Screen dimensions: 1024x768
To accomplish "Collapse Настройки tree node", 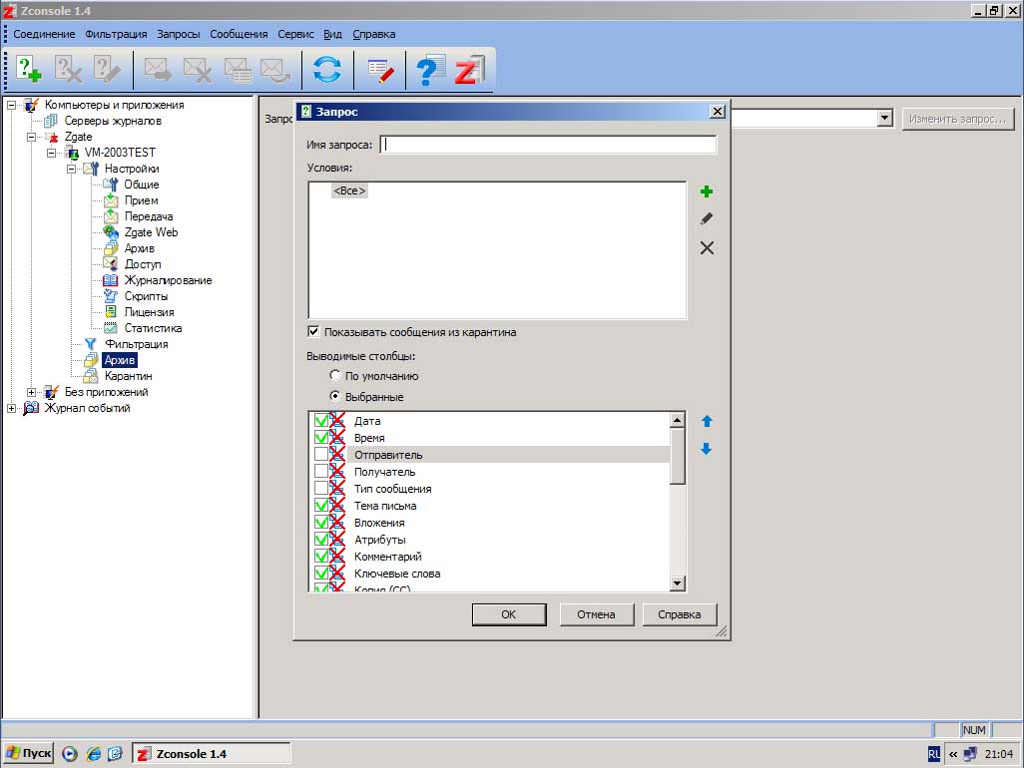I will click(71, 169).
